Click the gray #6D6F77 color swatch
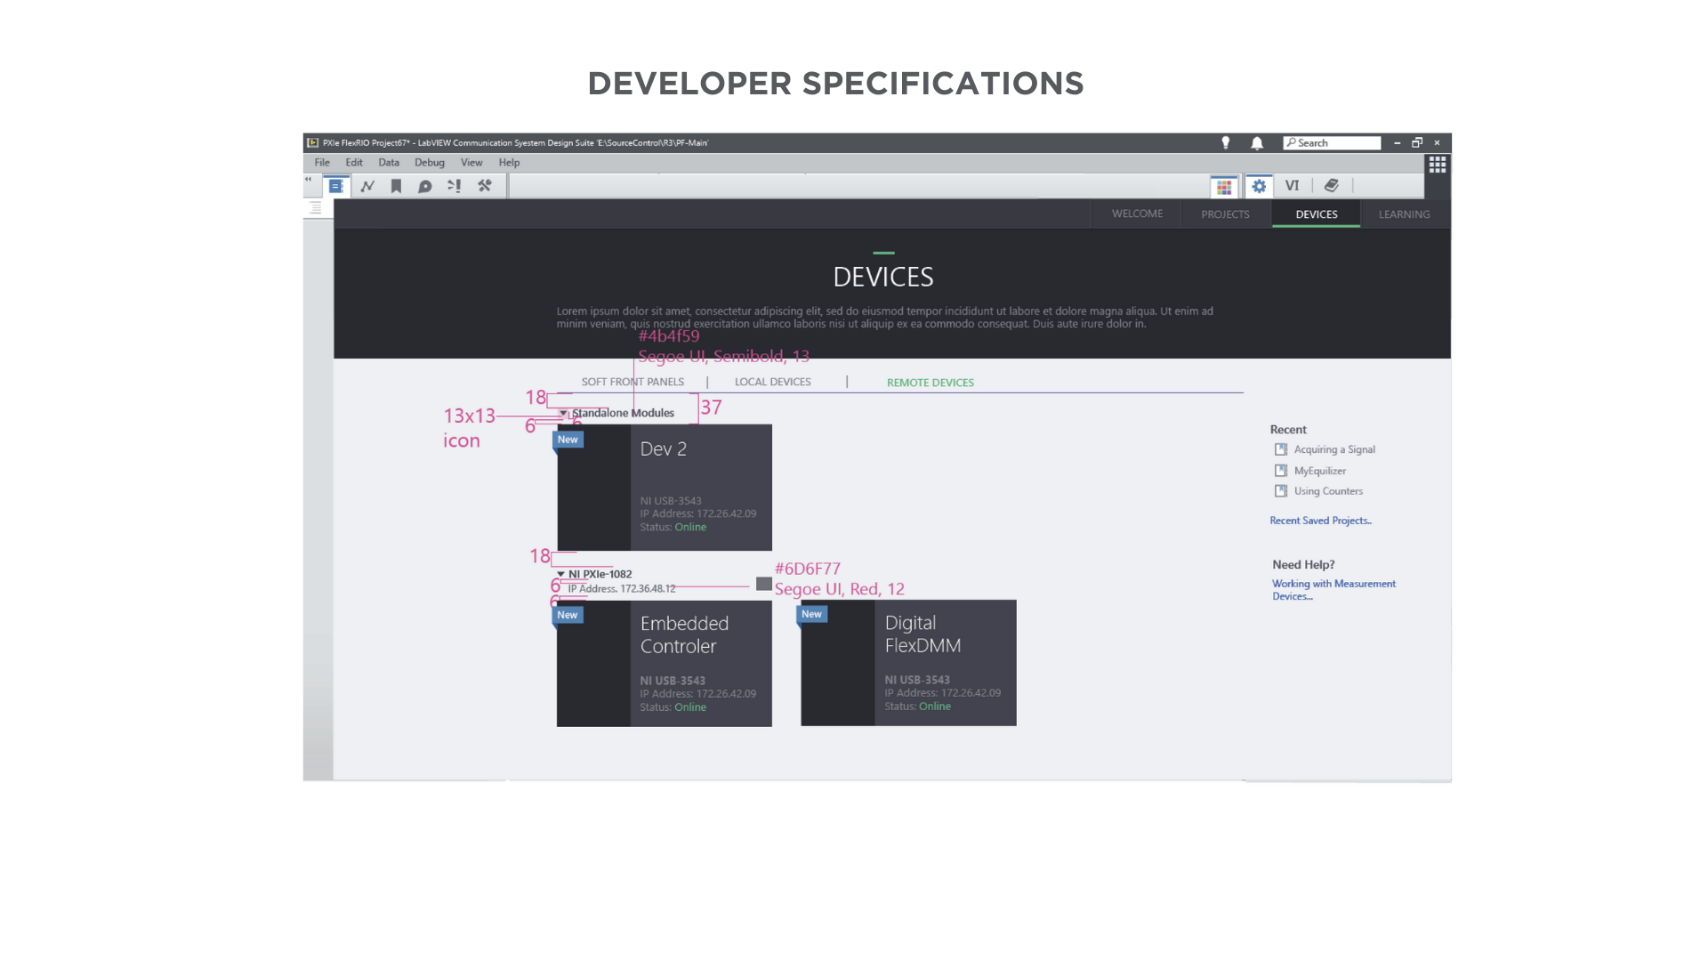 [764, 584]
